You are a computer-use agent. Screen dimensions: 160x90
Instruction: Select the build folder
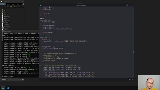pyautogui.click(x=4, y=14)
